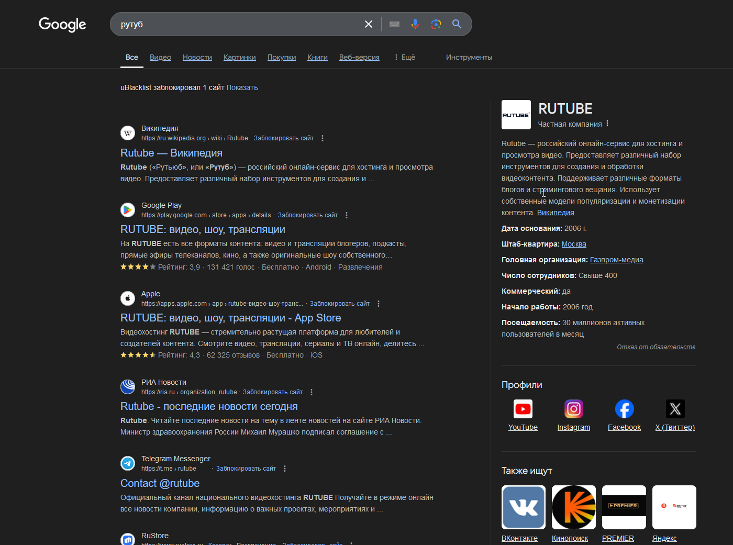This screenshot has height=545, width=733.
Task: Open the Facebook profile icon
Action: coord(625,409)
